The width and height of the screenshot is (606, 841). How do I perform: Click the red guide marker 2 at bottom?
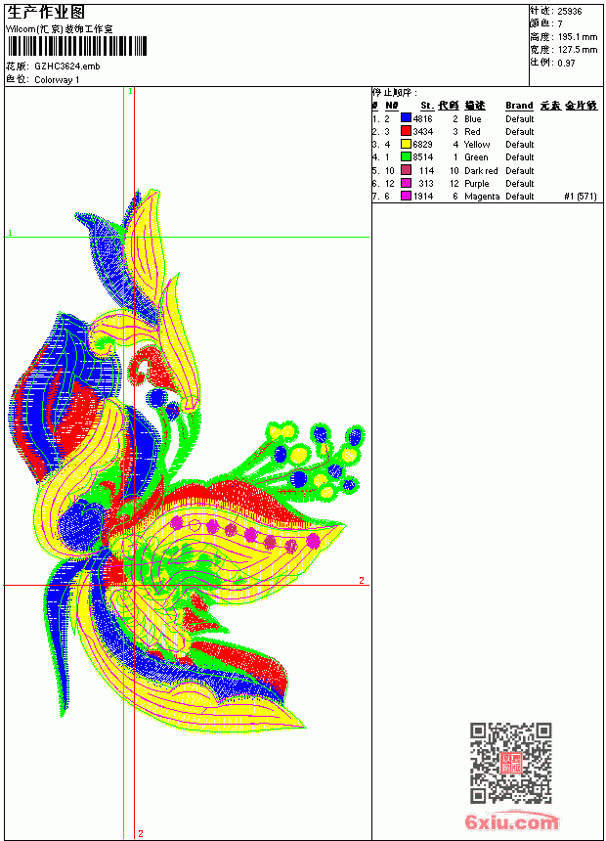pos(141,833)
